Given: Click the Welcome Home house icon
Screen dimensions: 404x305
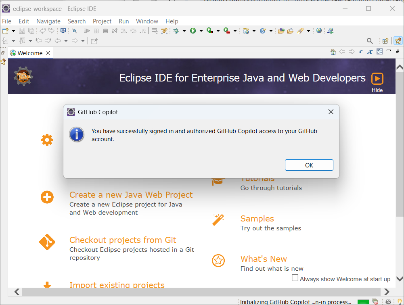Looking at the screenshot, I should tap(333, 52).
